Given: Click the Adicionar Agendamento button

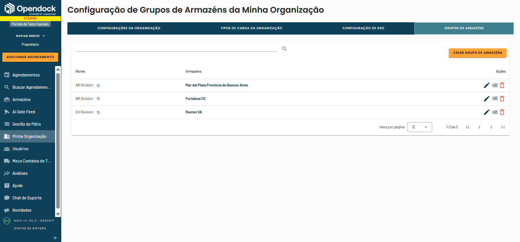Looking at the screenshot, I should tap(30, 57).
